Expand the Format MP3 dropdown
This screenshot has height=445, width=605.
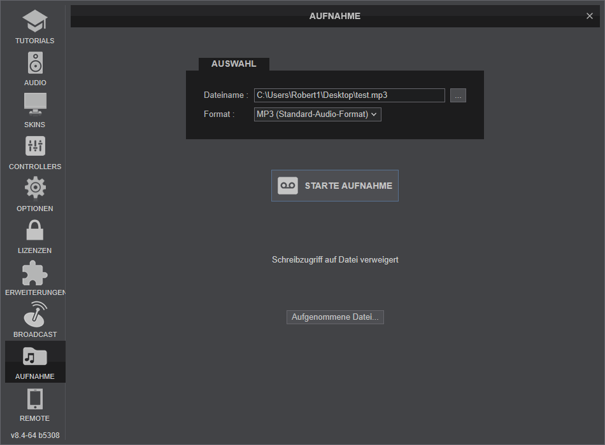tap(318, 114)
